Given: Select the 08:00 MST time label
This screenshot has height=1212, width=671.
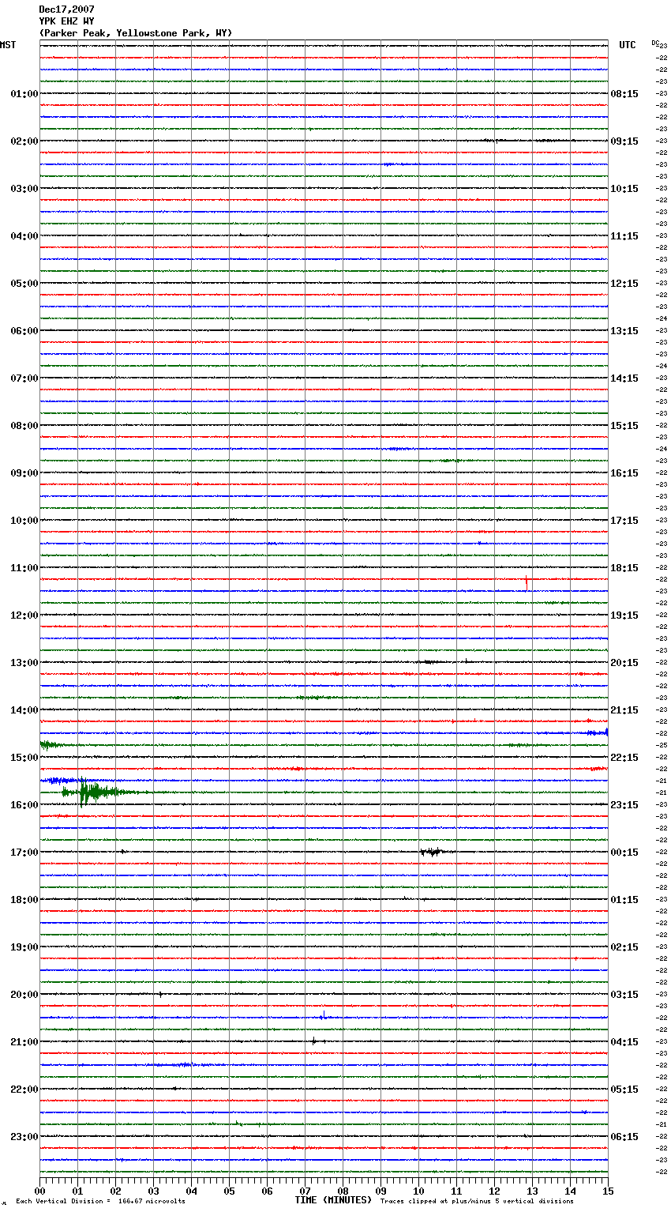Looking at the screenshot, I should [24, 426].
